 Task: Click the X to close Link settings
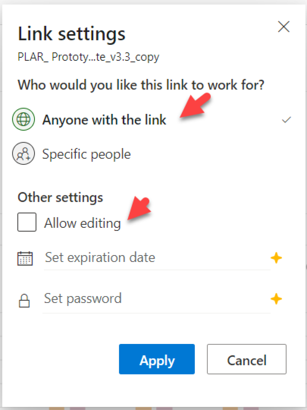click(283, 27)
